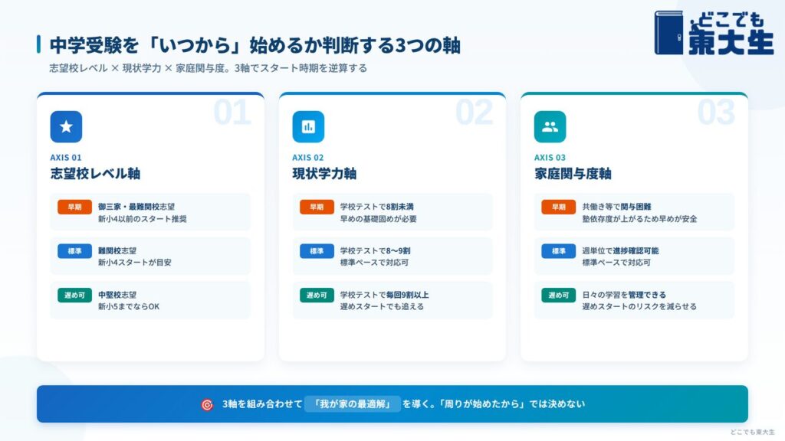This screenshot has width=785, height=441.
Task: Click the 標準 badge next to 難関校志望
Action: click(x=74, y=251)
